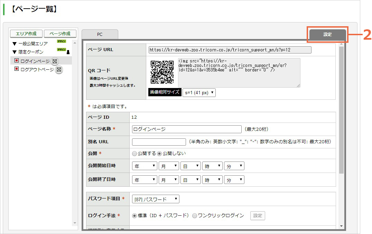Select ログアウトページ in the page tree
This screenshot has width=372, height=234.
point(37,70)
